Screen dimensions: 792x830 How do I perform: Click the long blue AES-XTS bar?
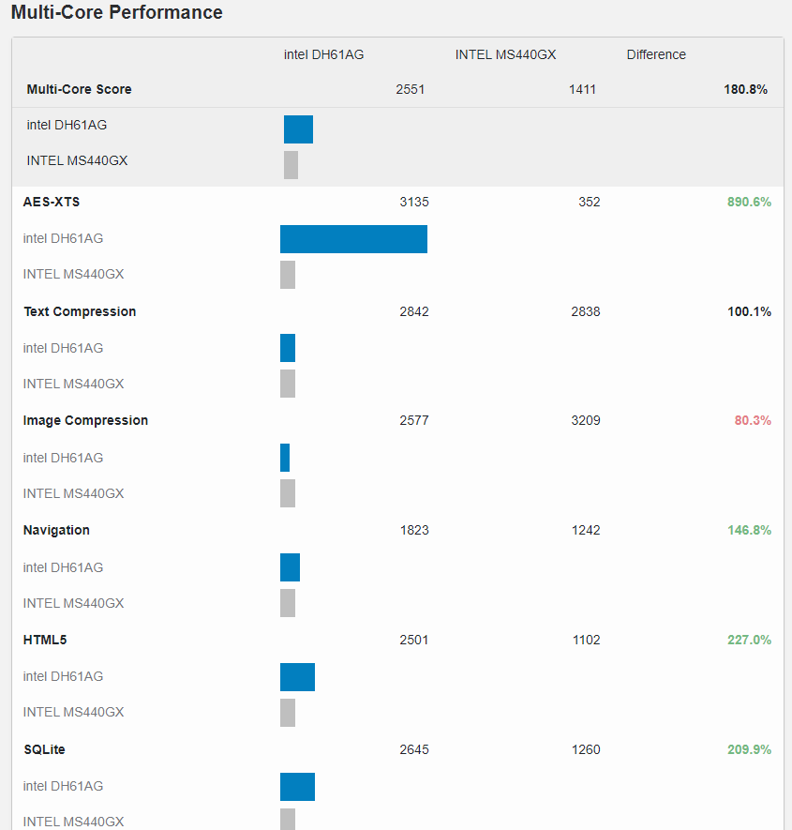pyautogui.click(x=354, y=239)
